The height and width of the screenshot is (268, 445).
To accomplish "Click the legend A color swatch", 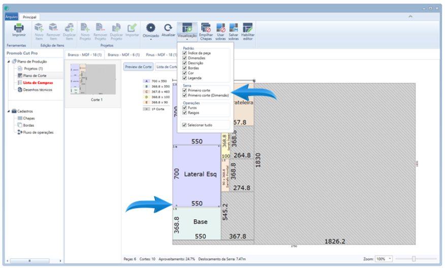I will pos(146,81).
